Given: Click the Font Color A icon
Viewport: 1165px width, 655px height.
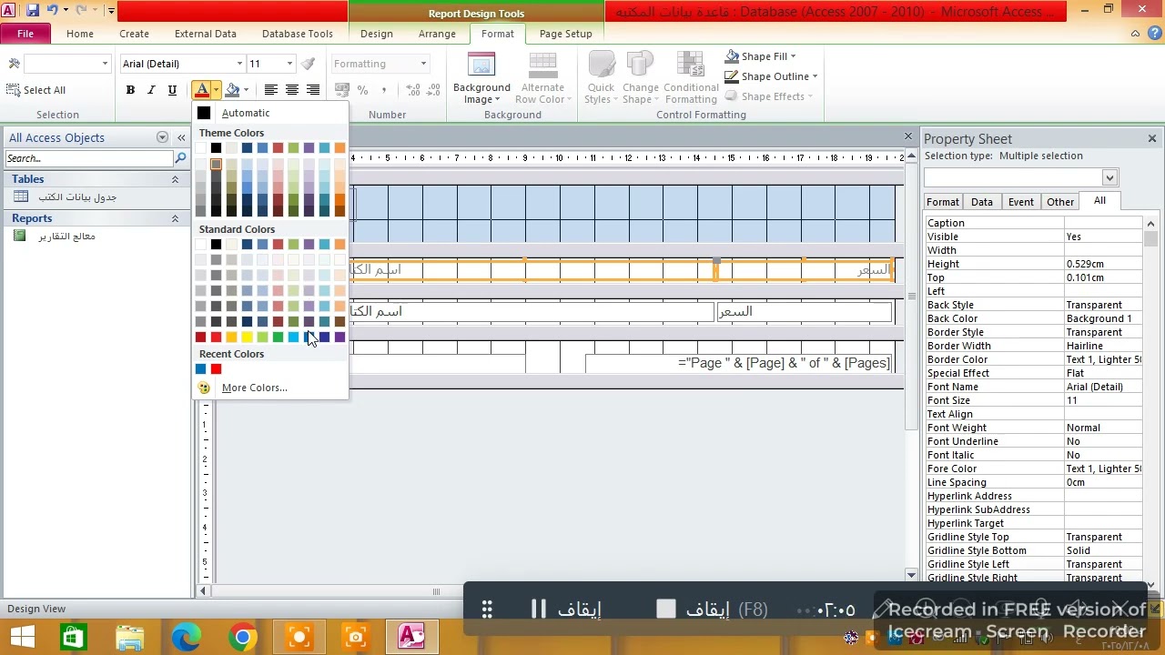Looking at the screenshot, I should tap(201, 90).
